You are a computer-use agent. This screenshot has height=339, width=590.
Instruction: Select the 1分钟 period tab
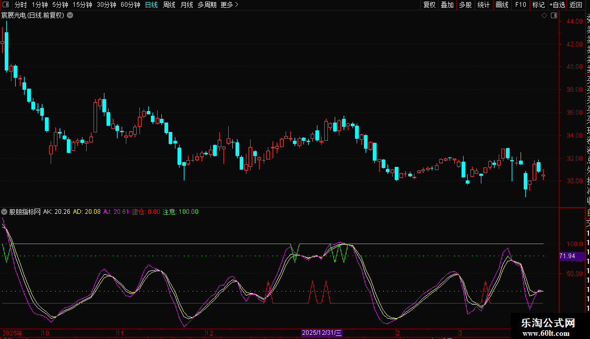40,5
